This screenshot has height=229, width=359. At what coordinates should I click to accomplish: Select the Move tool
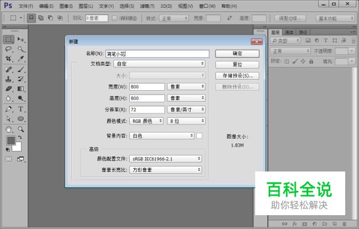(21, 40)
